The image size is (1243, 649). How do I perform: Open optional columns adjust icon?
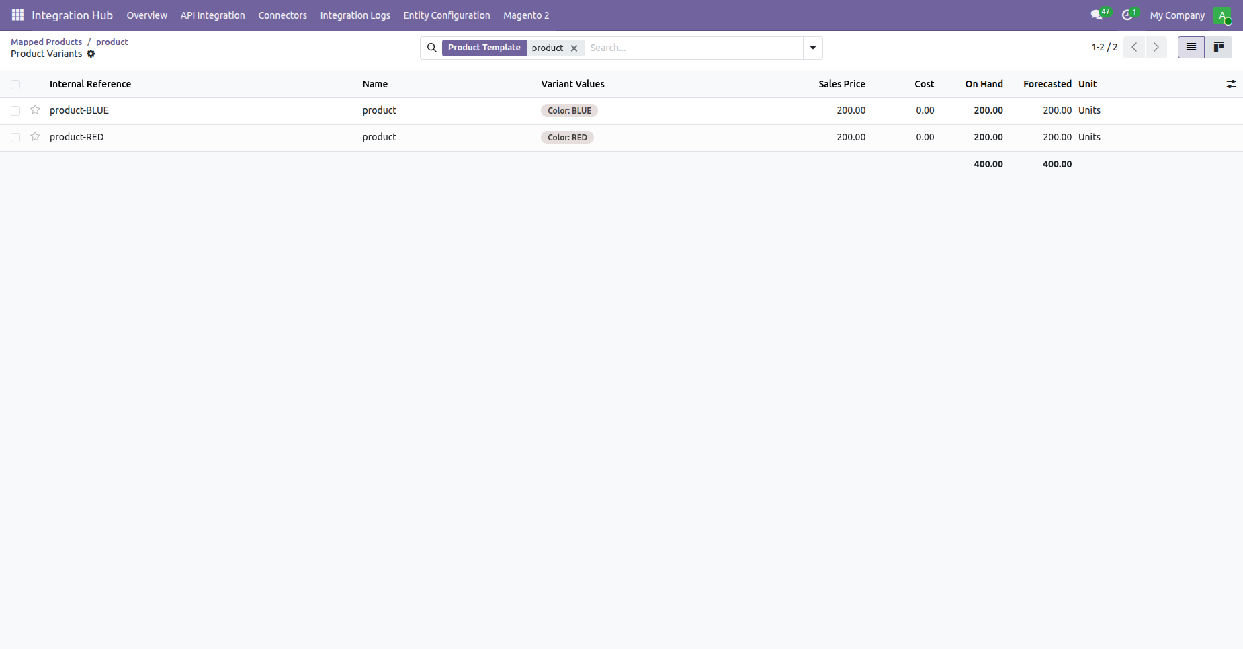[1231, 84]
